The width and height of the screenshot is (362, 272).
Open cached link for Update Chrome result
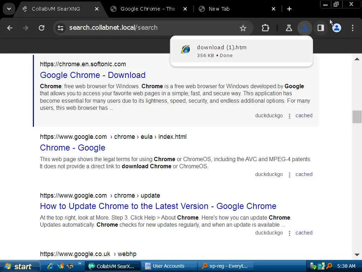(304, 233)
